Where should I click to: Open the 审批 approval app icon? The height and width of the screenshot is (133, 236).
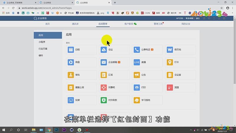[71, 75]
